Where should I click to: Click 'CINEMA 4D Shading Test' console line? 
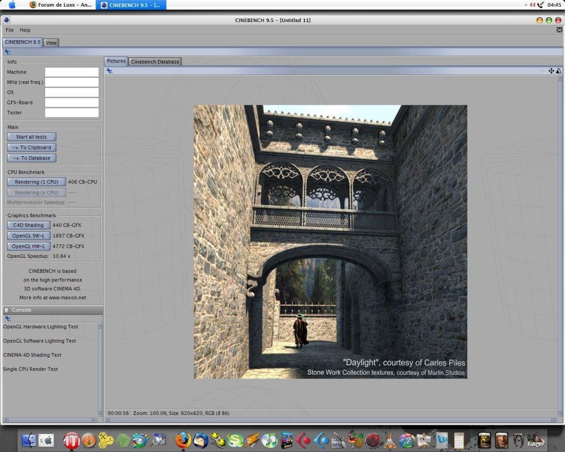[x=32, y=355]
